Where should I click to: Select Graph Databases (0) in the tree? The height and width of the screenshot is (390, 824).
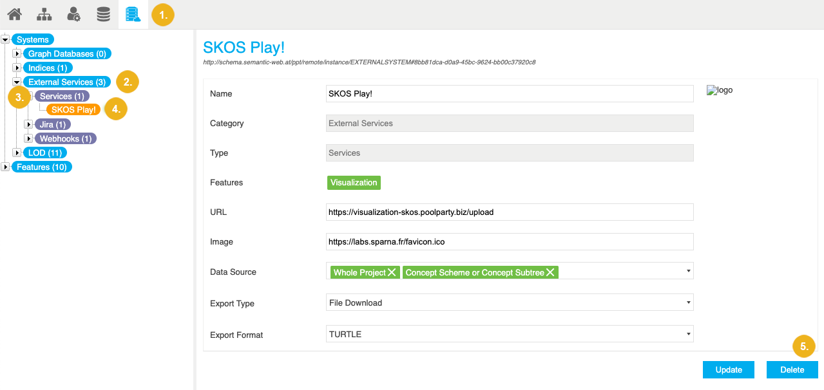coord(68,54)
